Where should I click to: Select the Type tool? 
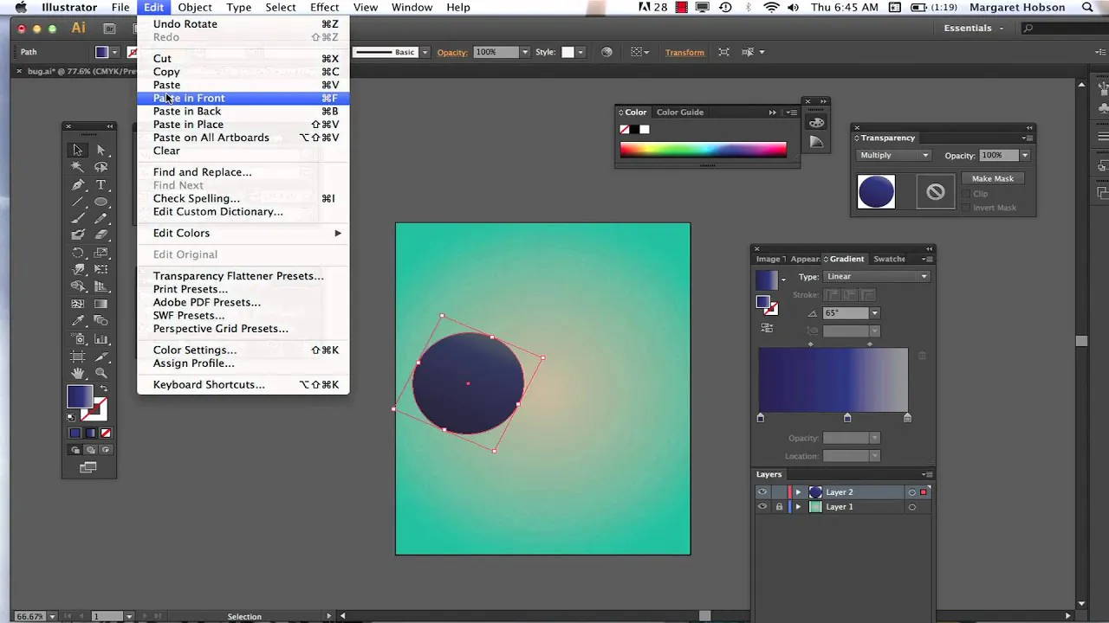tap(101, 184)
